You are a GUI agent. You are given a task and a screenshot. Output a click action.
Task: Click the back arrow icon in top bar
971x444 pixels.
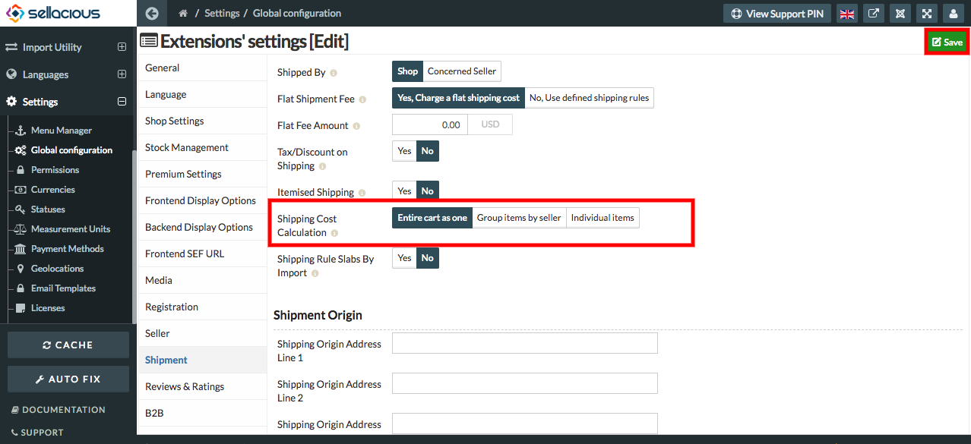152,13
